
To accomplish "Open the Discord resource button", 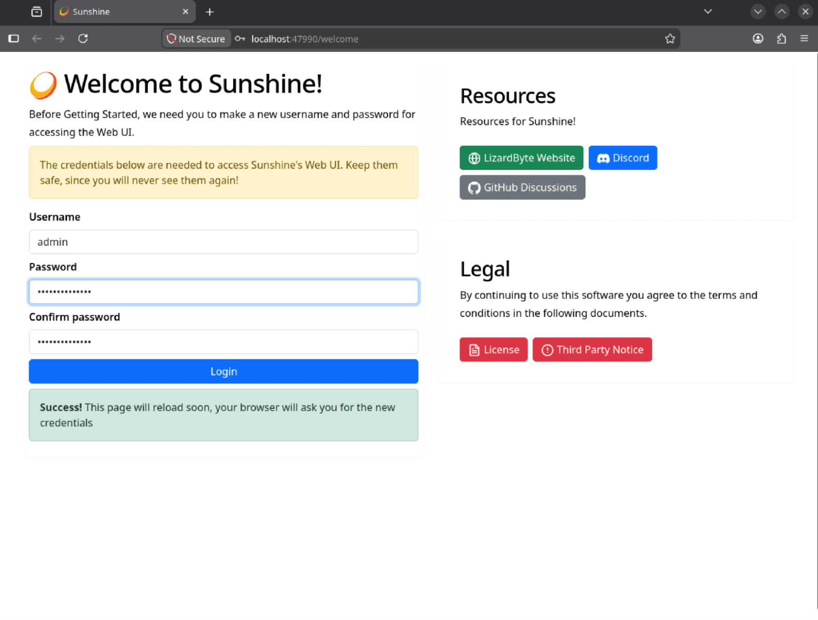I will click(623, 158).
